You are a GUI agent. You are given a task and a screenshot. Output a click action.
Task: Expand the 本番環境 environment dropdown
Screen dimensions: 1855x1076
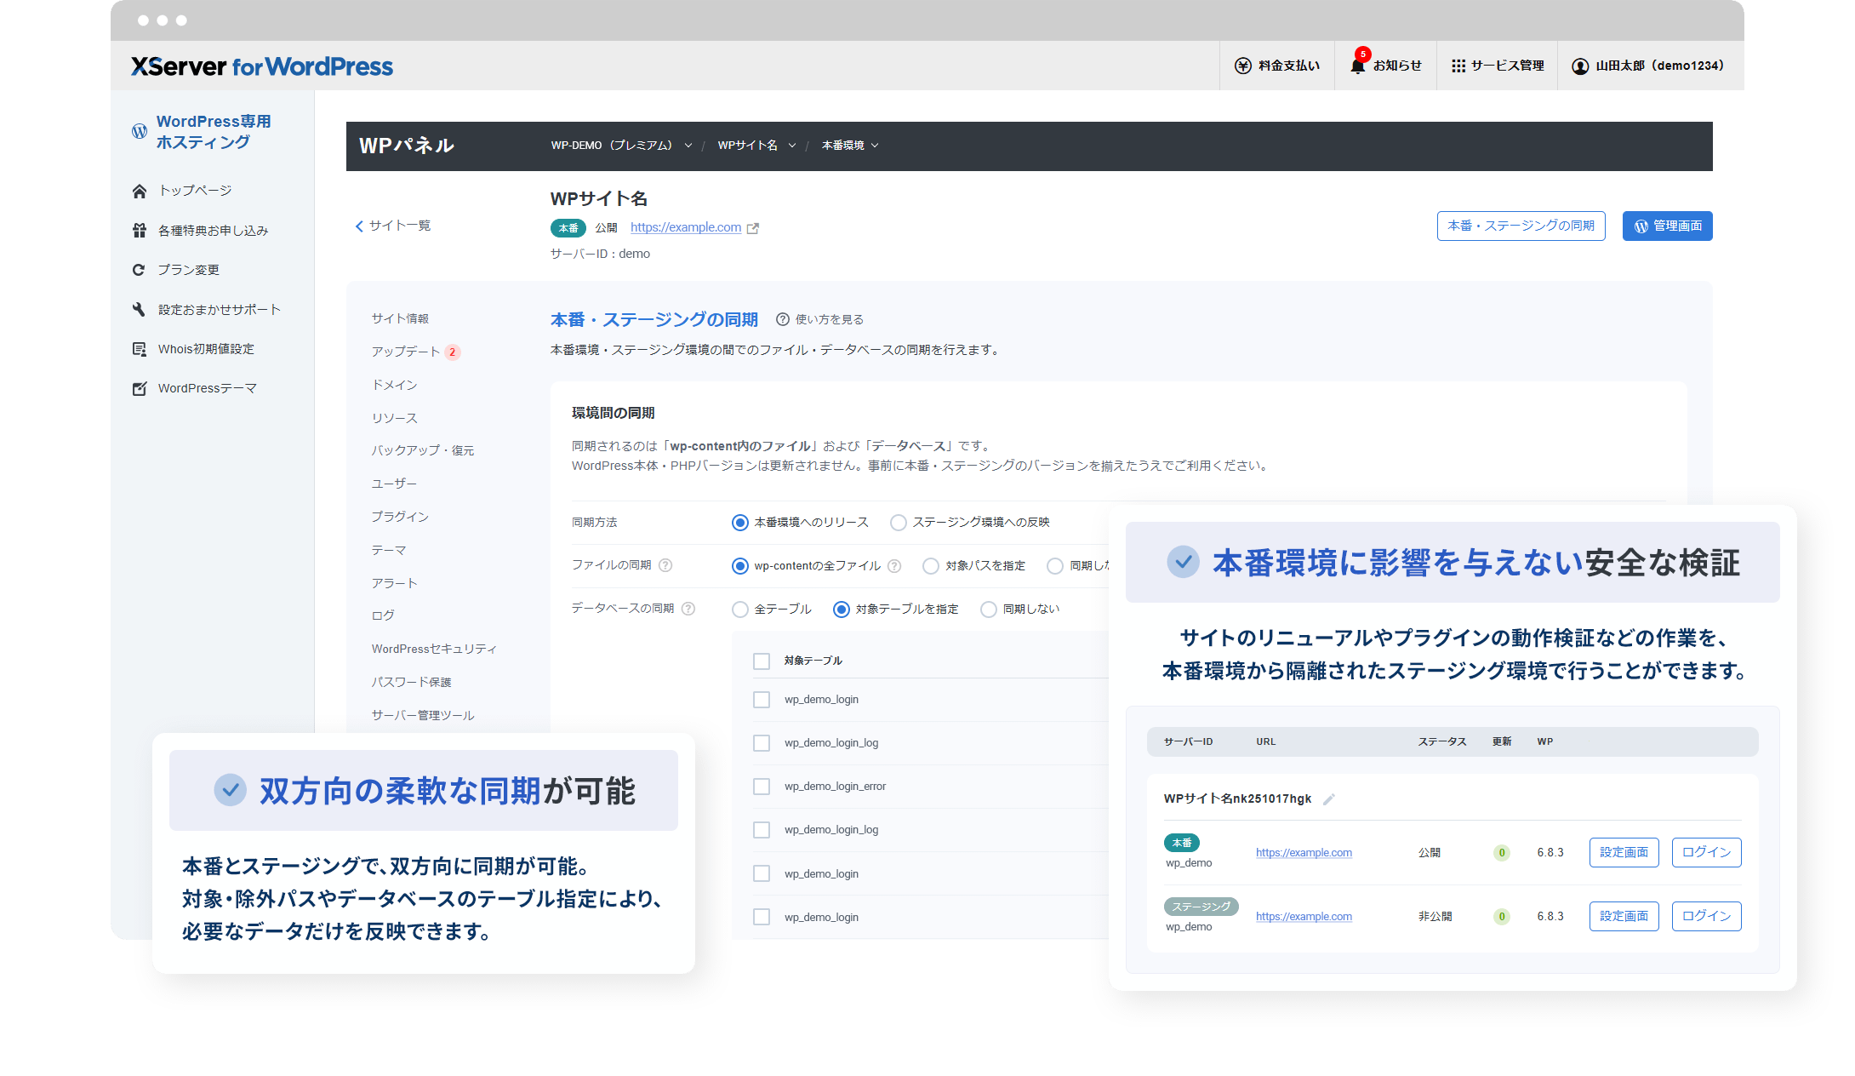(850, 146)
